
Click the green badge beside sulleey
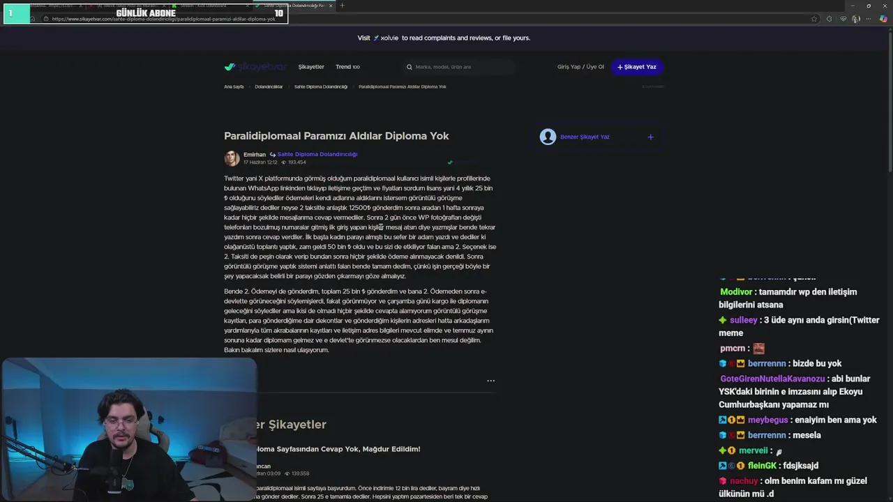tap(723, 320)
